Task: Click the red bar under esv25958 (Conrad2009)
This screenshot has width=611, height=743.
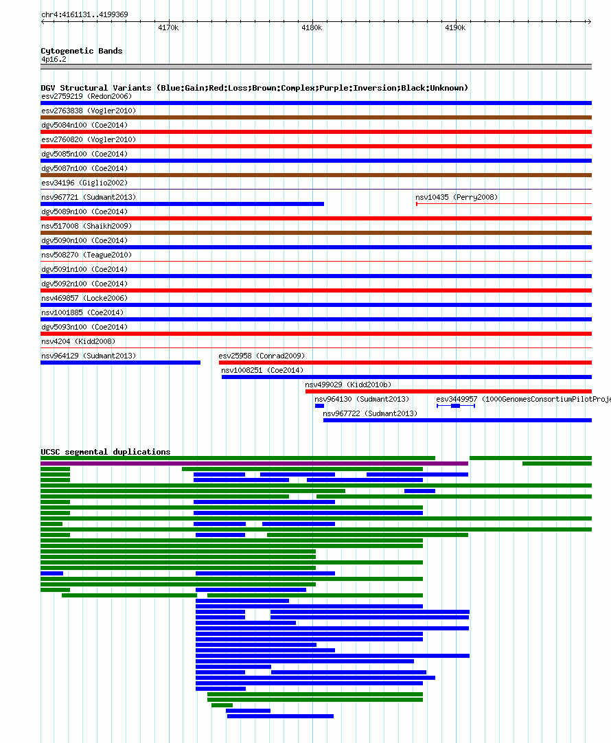Action: [x=405, y=363]
